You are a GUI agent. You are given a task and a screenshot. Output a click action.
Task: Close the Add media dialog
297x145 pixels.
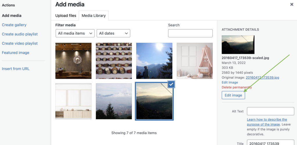pyautogui.click(x=292, y=5)
